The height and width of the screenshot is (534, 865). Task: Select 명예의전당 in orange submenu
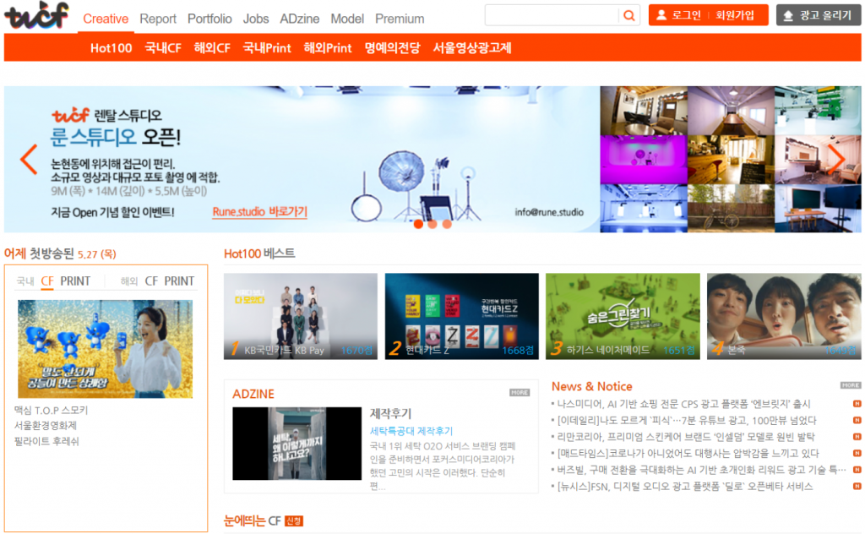click(392, 48)
